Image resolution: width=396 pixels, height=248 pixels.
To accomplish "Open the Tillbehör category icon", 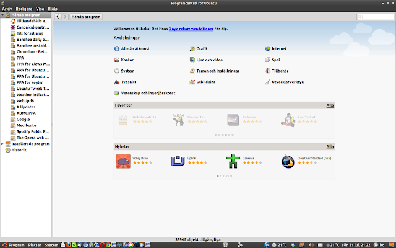I will (268, 71).
